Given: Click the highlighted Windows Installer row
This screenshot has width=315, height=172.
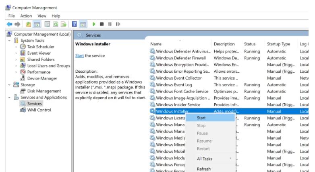Looking at the screenshot, I should pos(229,111).
